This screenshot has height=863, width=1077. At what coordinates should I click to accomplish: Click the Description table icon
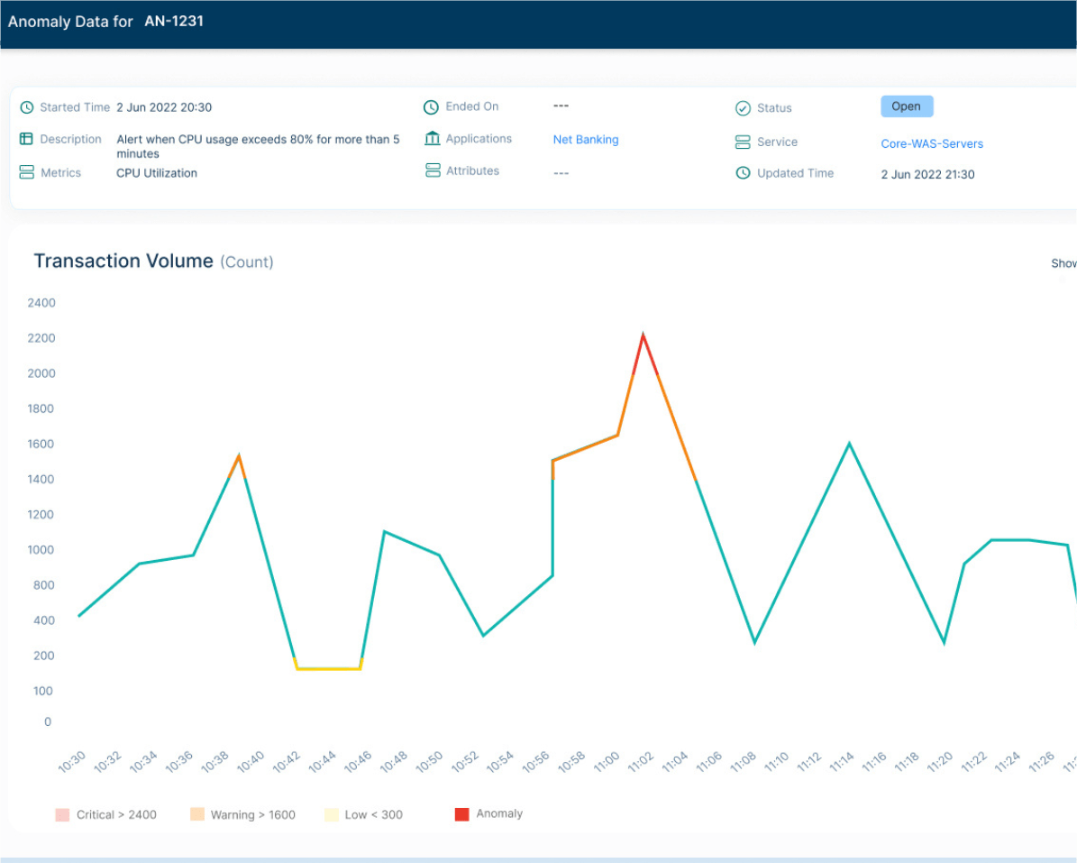tap(26, 139)
